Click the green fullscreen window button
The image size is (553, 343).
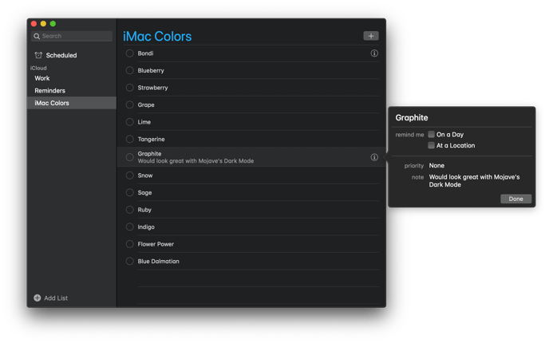53,24
